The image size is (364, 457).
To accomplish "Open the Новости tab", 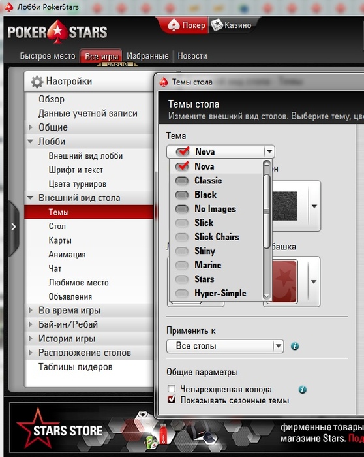I will click(x=192, y=56).
